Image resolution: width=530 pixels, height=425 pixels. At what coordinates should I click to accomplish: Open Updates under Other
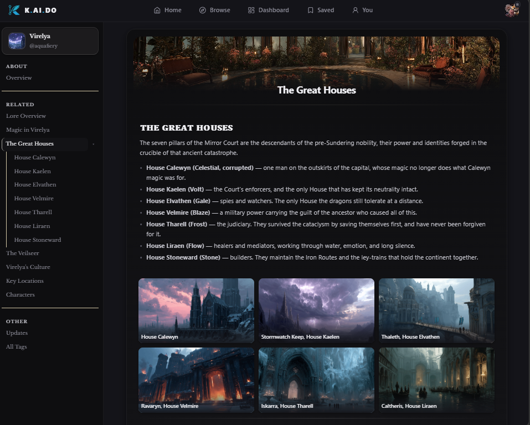tap(17, 333)
